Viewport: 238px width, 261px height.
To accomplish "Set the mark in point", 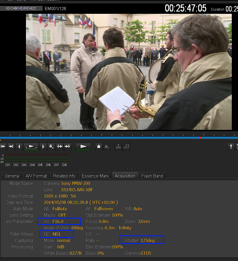I will (x=19, y=147).
